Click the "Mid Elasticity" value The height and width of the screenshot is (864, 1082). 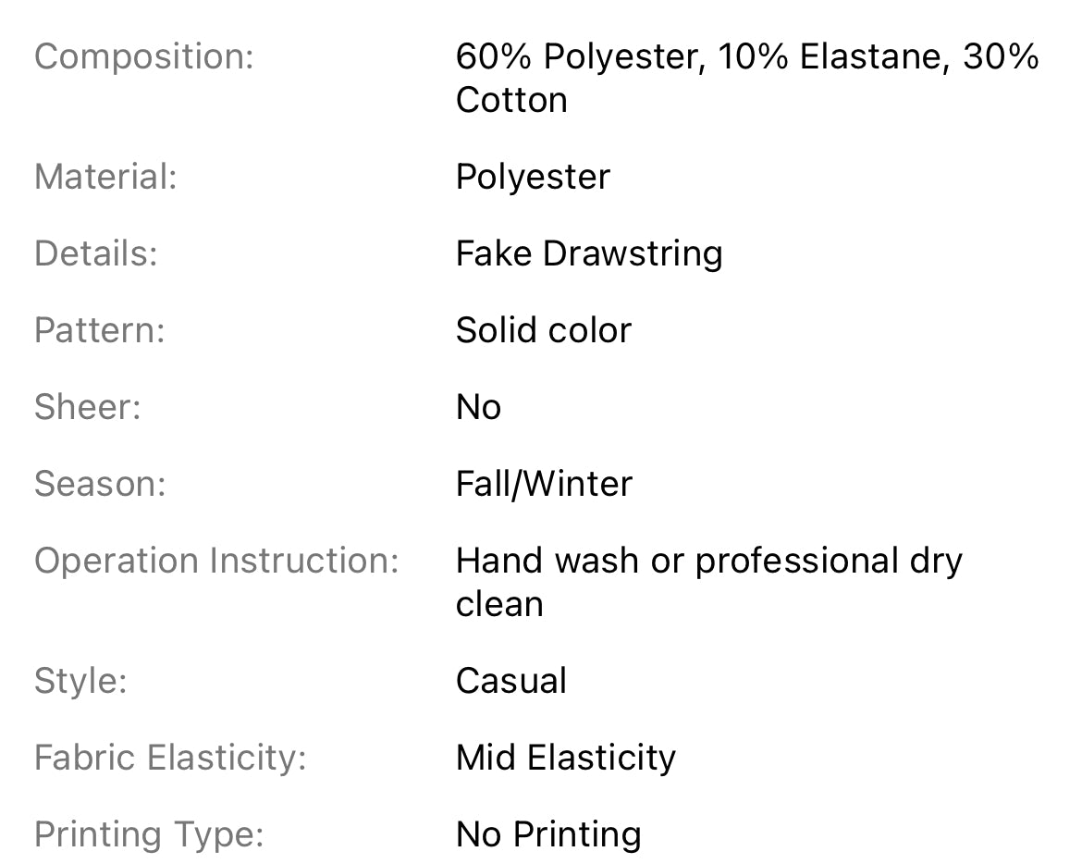pos(566,758)
